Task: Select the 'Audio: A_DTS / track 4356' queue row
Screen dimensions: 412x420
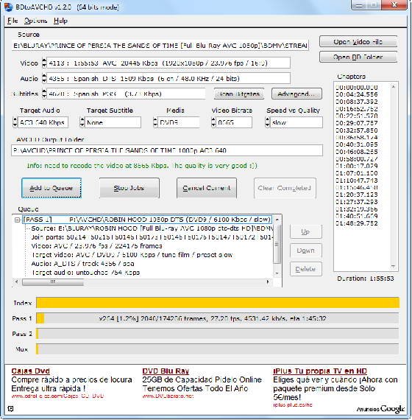Action: (x=82, y=264)
